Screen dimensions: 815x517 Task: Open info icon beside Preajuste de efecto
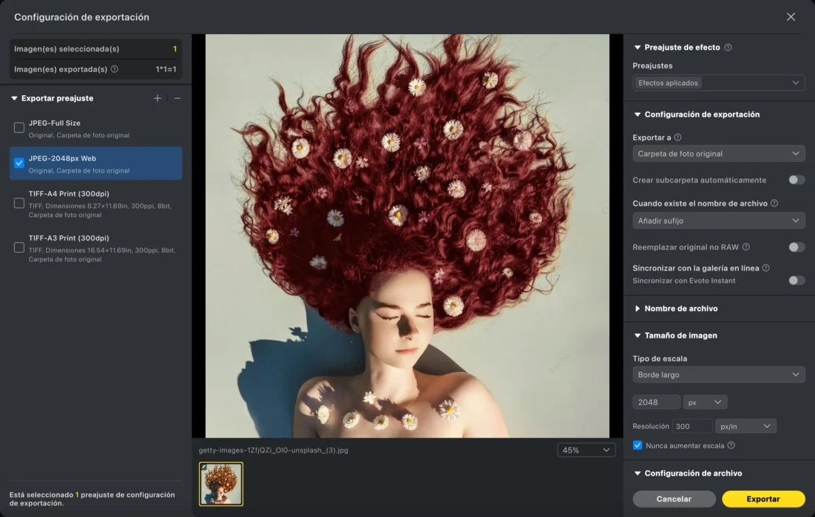point(728,48)
